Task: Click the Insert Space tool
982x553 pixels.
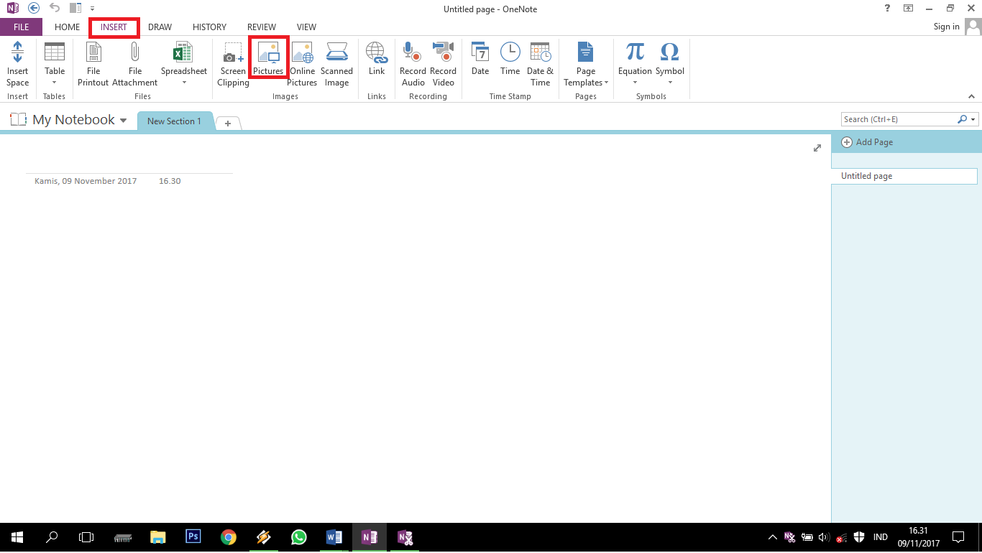Action: coord(17,64)
